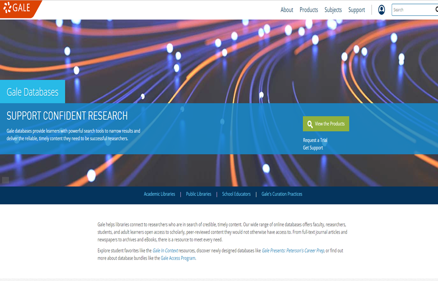Open the Products menu
Image resolution: width=438 pixels, height=281 pixels.
point(309,10)
